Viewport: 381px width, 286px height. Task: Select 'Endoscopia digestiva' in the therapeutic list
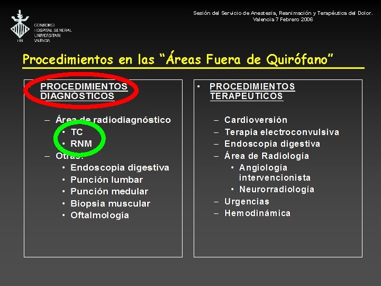tap(272, 144)
